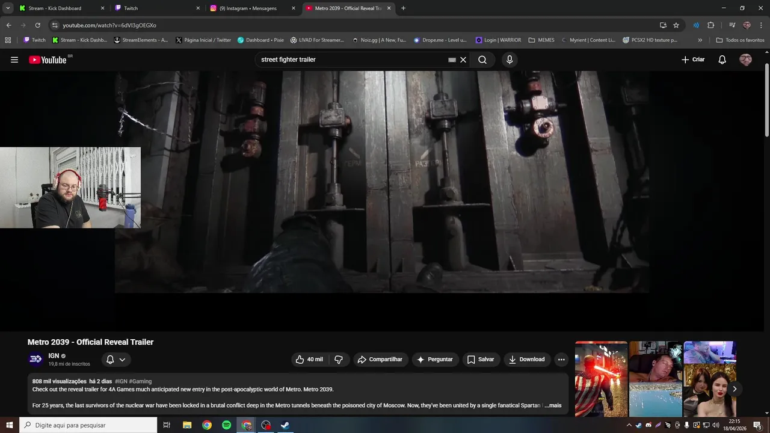This screenshot has height=433, width=770.
Task: Expand description with ...mais
Action: 553,405
